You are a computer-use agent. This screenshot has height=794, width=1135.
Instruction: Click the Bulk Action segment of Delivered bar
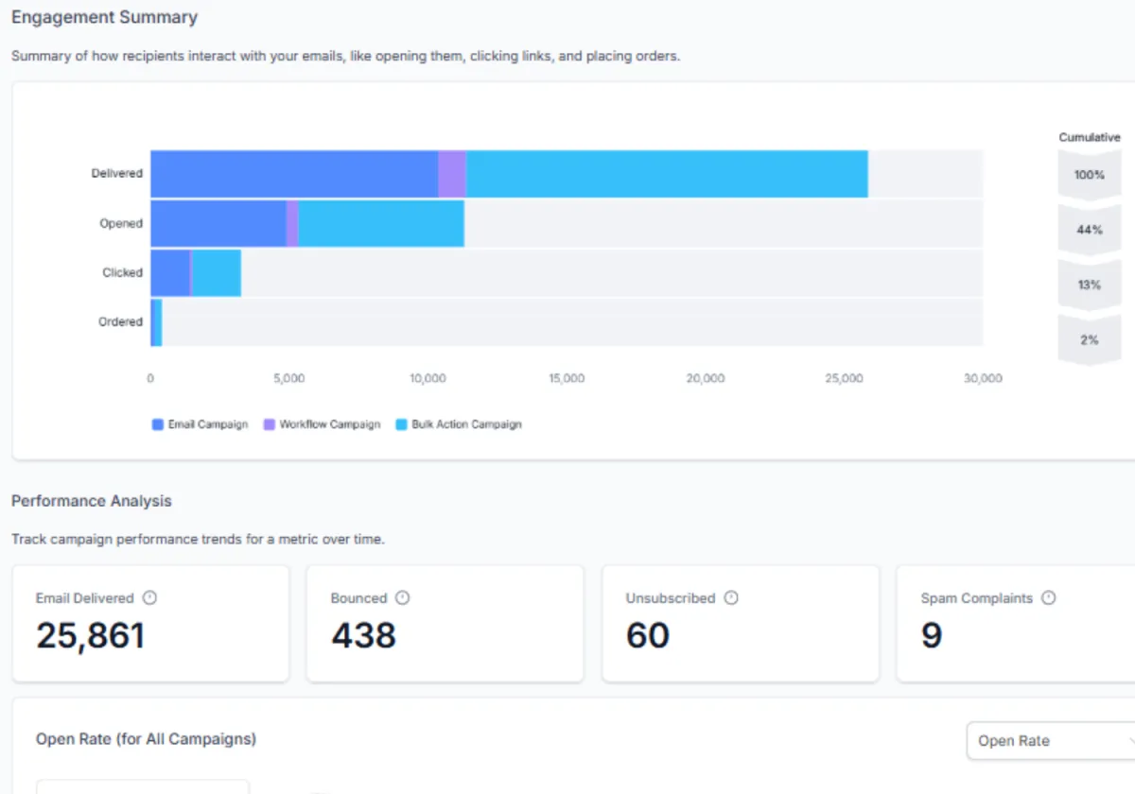click(x=667, y=174)
